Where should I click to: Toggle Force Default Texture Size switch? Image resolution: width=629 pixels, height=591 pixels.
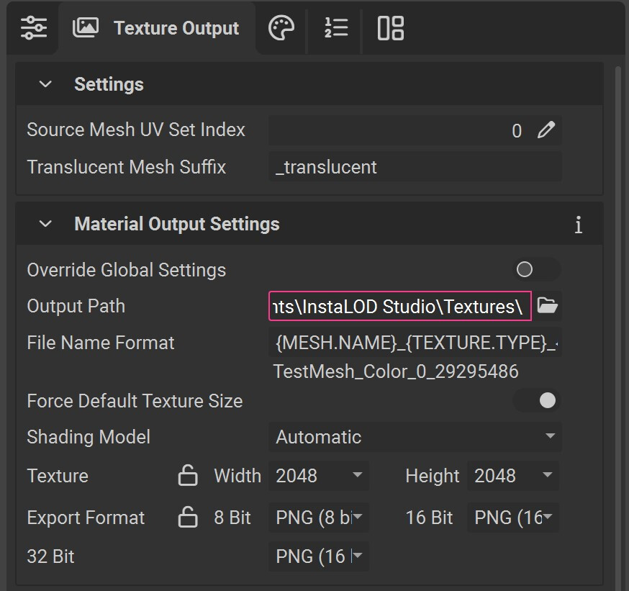click(x=536, y=401)
